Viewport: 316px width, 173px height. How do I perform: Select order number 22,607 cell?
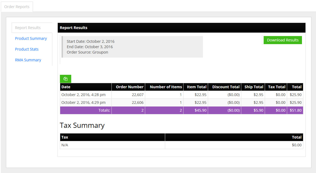[128, 95]
